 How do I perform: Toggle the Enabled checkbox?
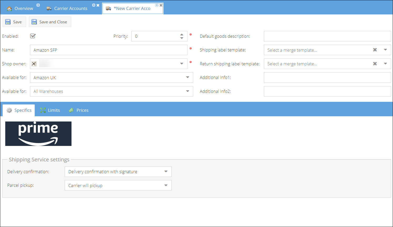(x=33, y=36)
